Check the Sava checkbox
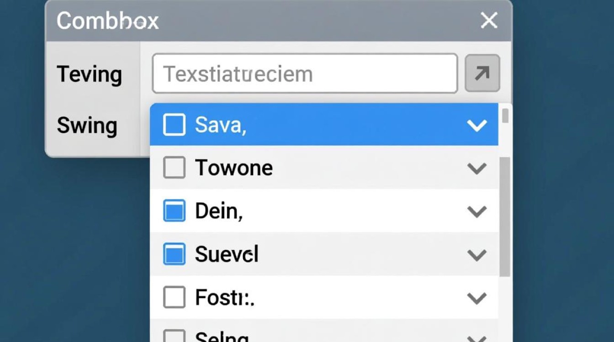 (174, 125)
